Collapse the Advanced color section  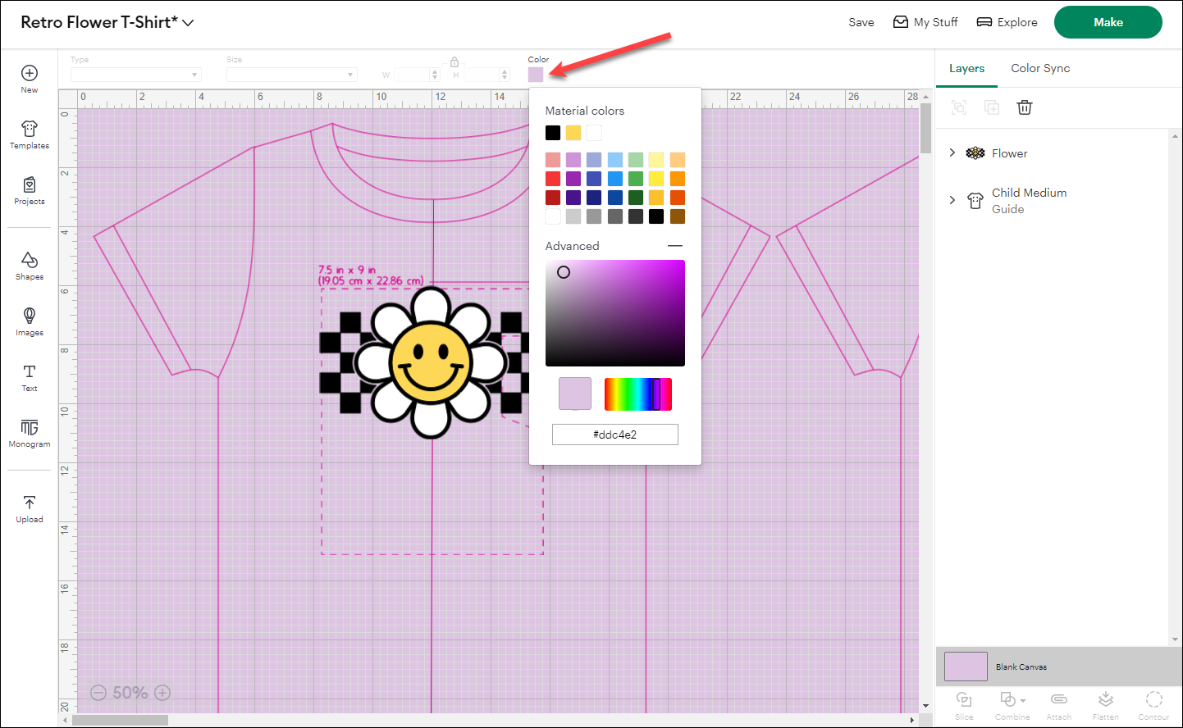(675, 246)
